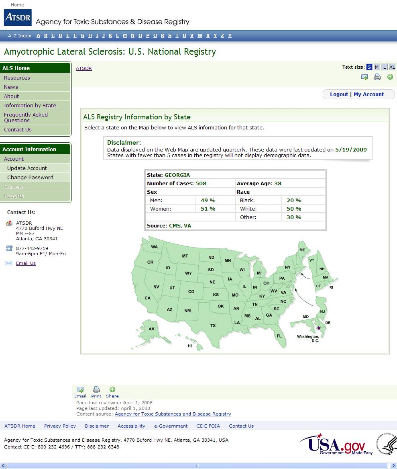Click the USA.gov logo in the footer

click(336, 444)
